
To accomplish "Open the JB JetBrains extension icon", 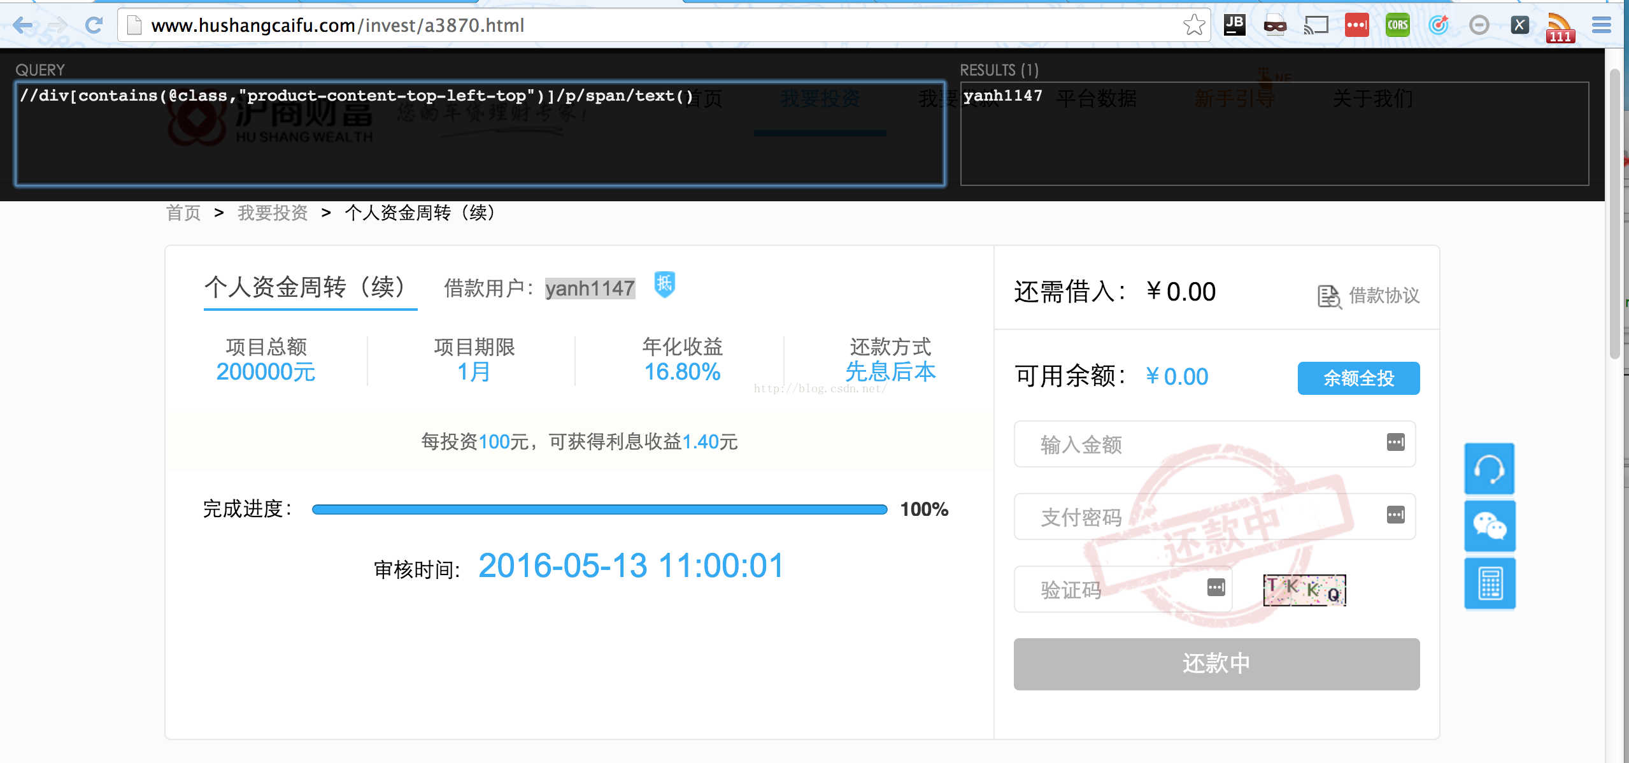I will (x=1234, y=25).
